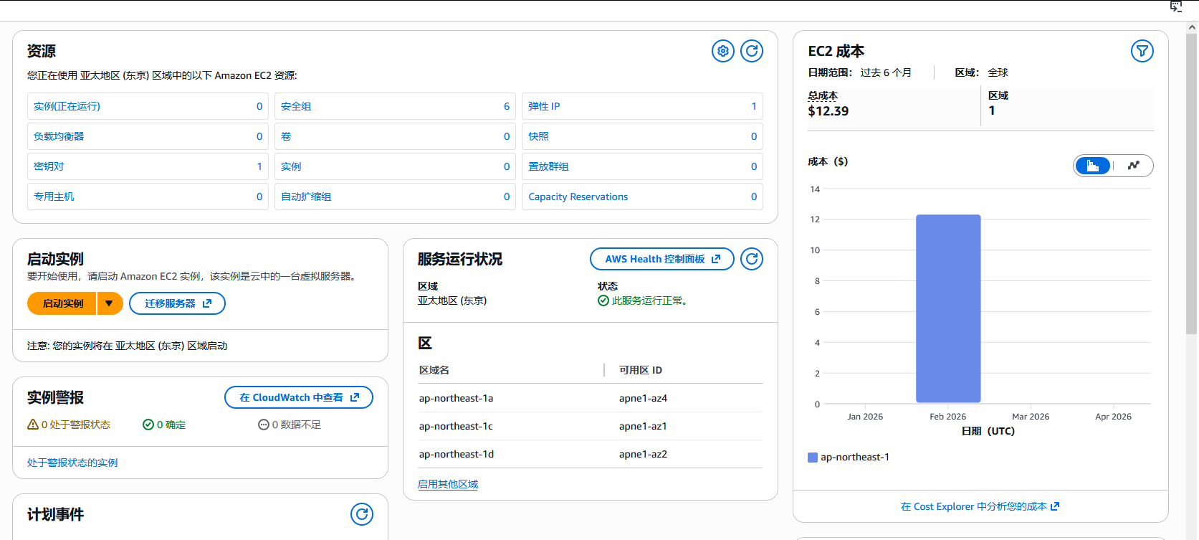The width and height of the screenshot is (1199, 540).
Task: Click the CloudShell icon at top right
Action: click(1176, 6)
